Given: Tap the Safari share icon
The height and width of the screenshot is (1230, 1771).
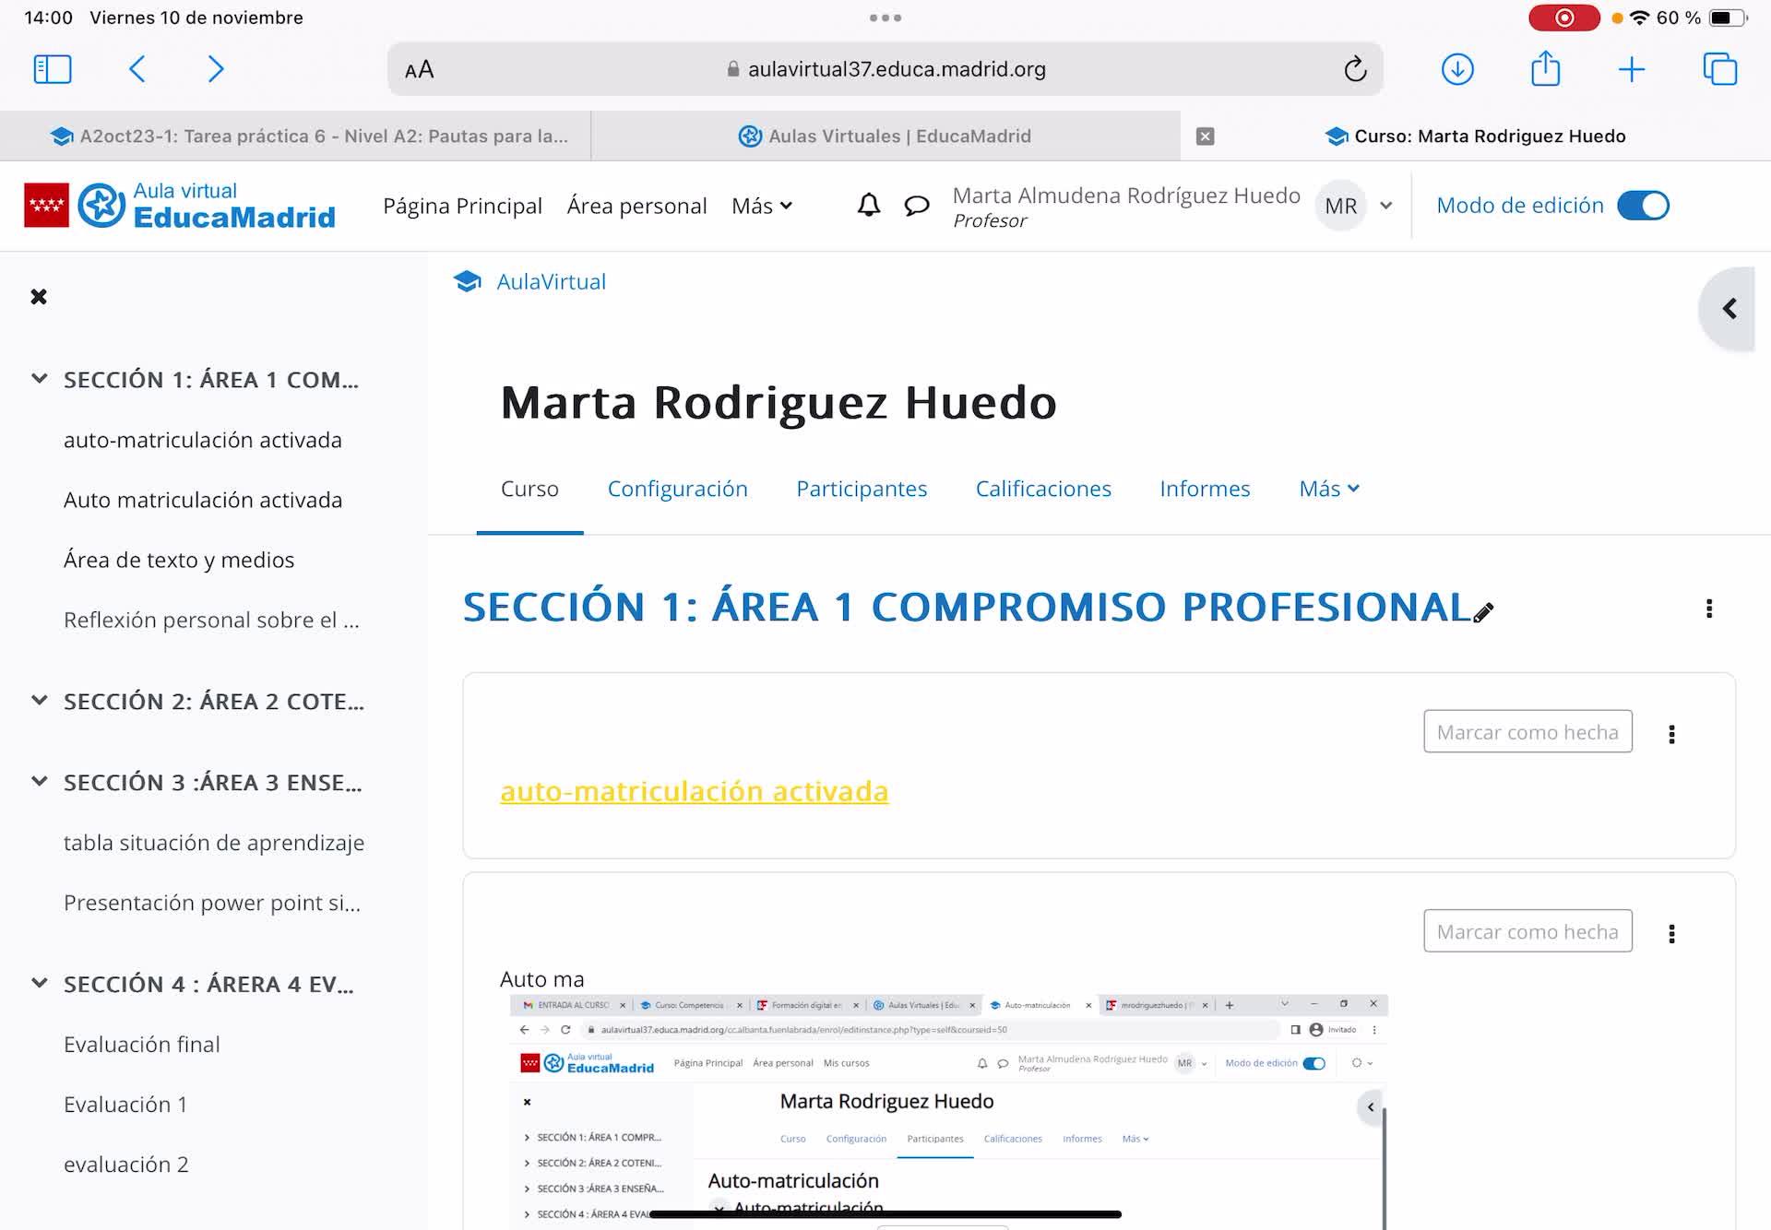Looking at the screenshot, I should tap(1545, 69).
